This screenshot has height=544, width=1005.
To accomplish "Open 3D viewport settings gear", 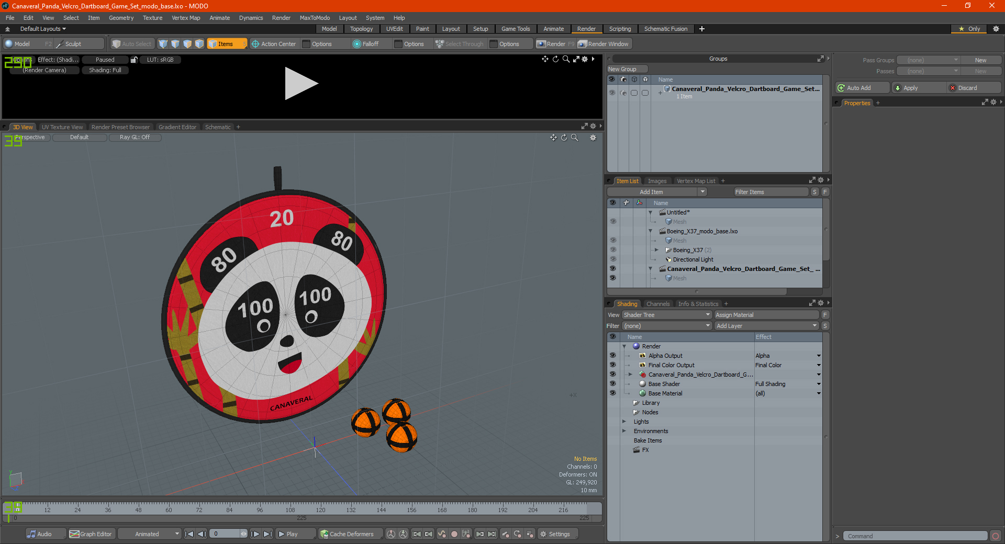I will pos(593,138).
